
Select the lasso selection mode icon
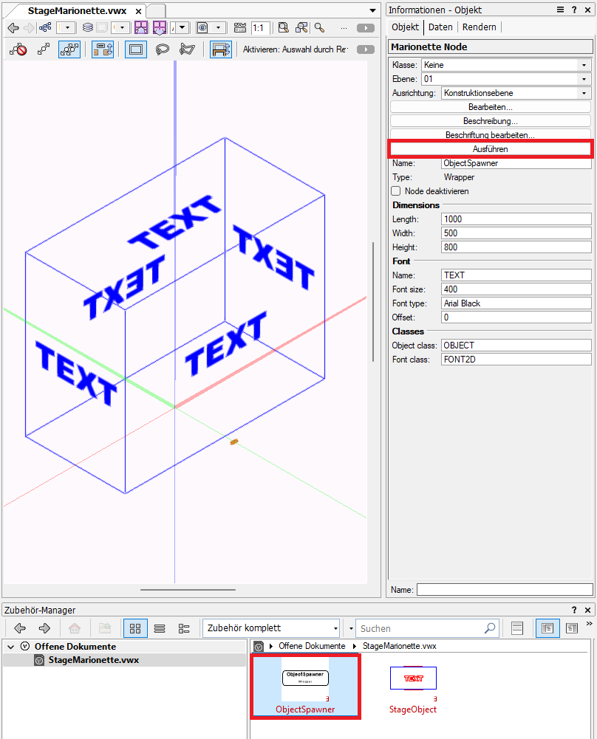(163, 49)
